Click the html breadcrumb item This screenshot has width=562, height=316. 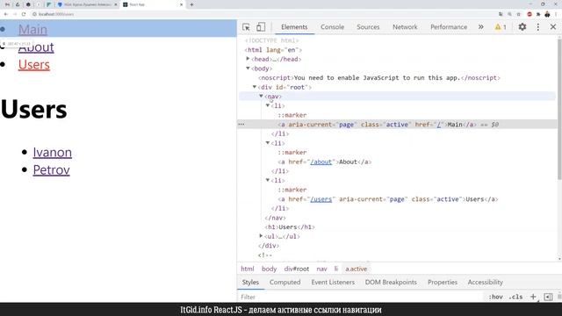(248, 269)
